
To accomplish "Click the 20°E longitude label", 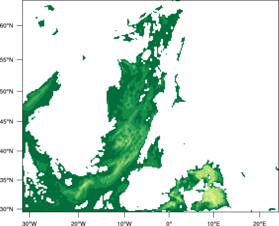I will click(259, 224).
